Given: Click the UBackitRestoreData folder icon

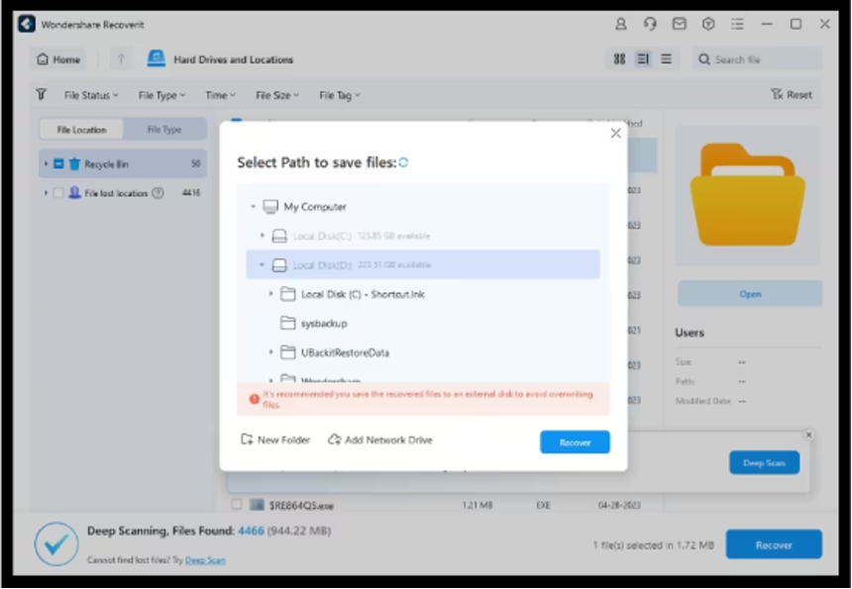Looking at the screenshot, I should (287, 352).
